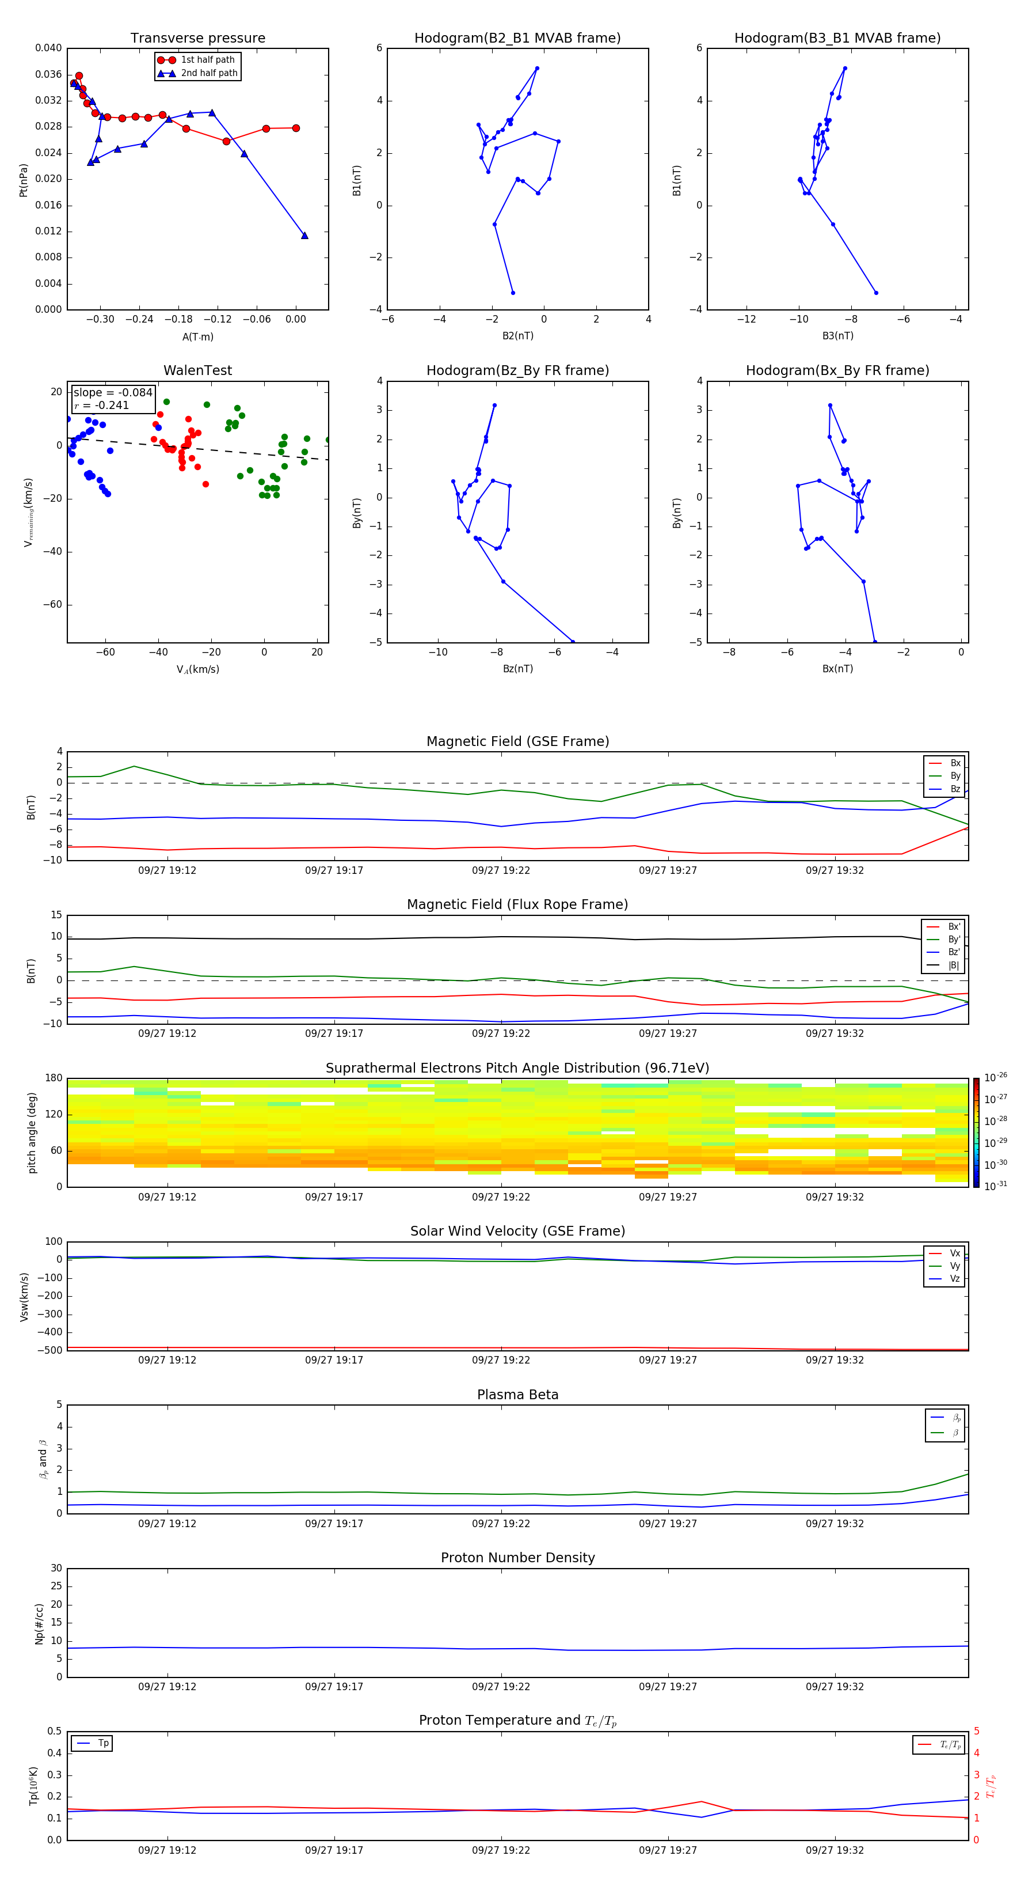Select the |B| legend entry

943,966
